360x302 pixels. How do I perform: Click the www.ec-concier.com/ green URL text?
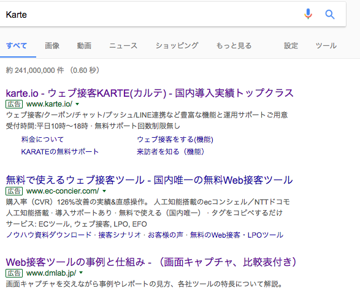63,191
